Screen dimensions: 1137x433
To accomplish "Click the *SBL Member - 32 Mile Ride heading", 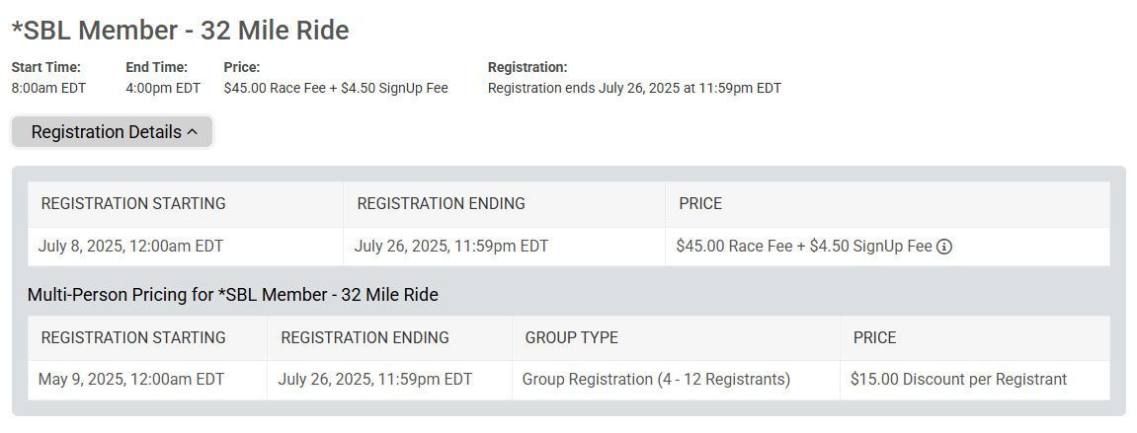I will (x=180, y=31).
